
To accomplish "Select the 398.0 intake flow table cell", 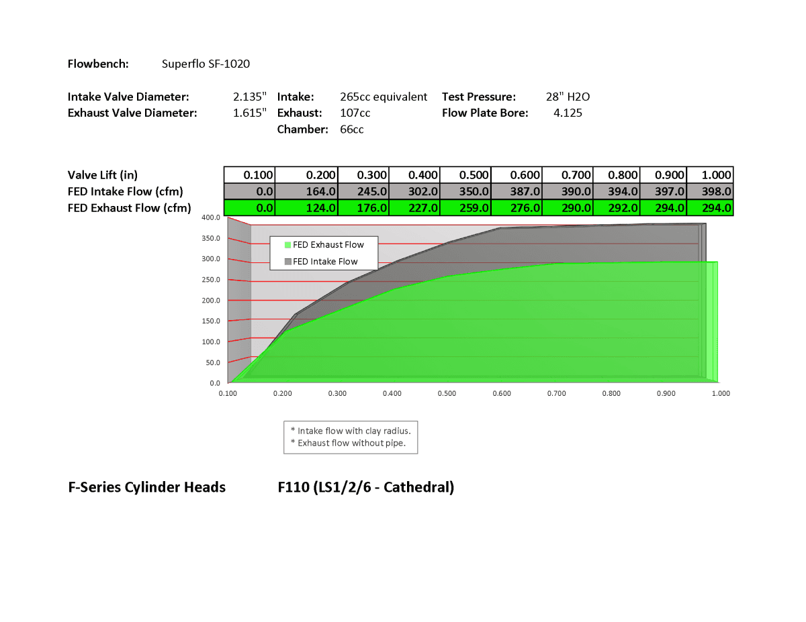I will 711,191.
